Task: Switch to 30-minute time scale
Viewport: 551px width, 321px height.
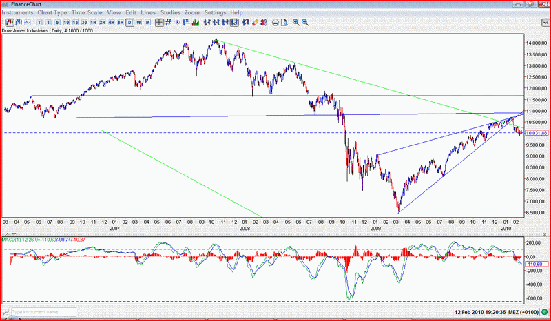Action: point(84,23)
